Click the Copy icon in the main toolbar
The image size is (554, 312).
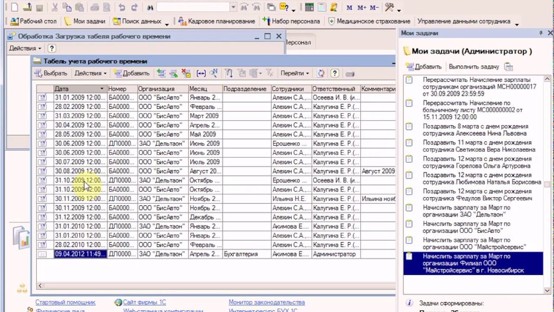67,7
